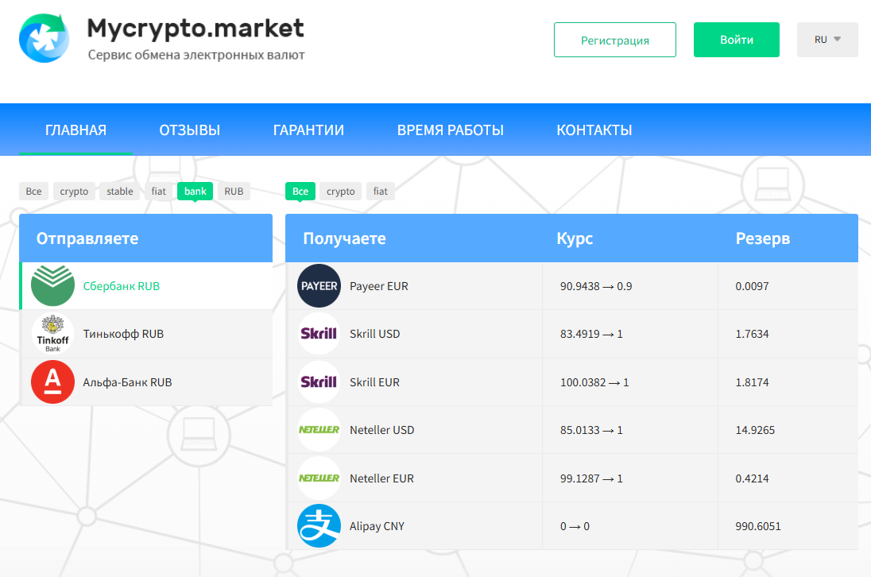Select the RUB filter
The image size is (871, 577).
(234, 191)
